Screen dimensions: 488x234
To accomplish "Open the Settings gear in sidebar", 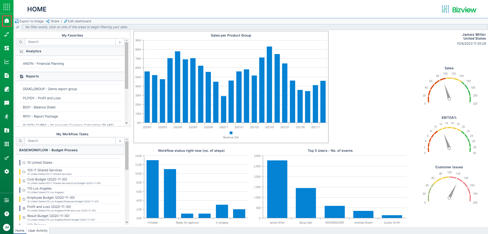I will [x=7, y=171].
